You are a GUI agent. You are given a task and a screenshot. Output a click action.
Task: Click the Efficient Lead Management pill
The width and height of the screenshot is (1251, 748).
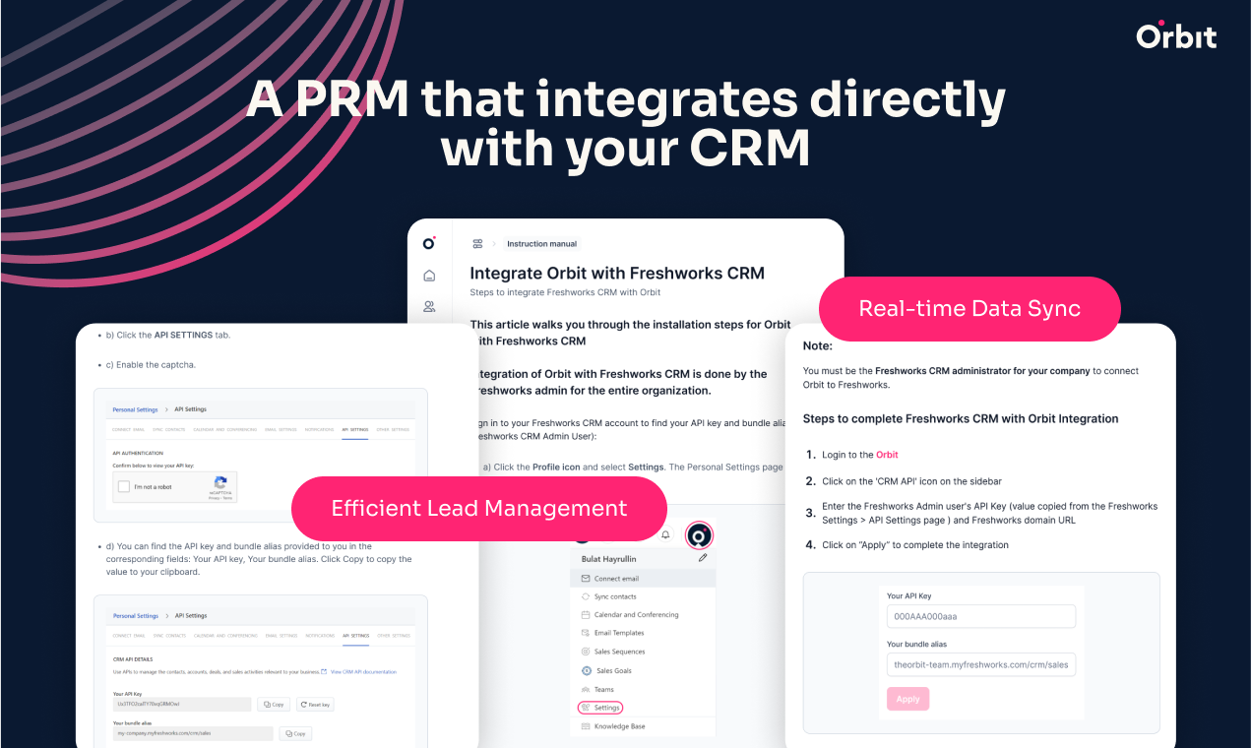pos(479,509)
